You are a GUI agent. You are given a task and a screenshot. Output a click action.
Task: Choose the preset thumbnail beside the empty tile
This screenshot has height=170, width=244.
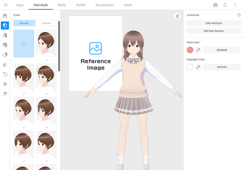pos(46,43)
